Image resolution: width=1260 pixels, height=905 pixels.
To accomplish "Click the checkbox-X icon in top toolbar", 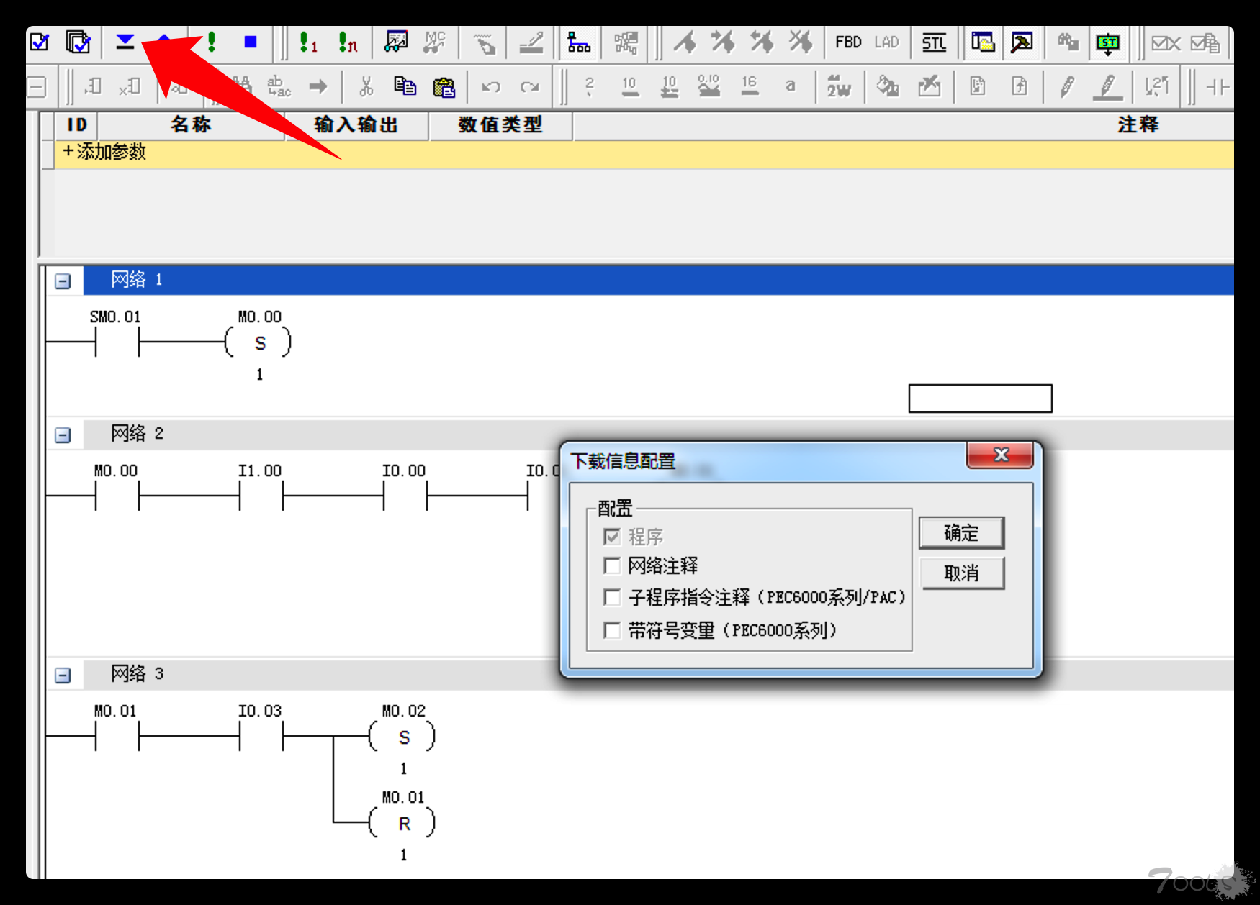I will click(x=1166, y=43).
